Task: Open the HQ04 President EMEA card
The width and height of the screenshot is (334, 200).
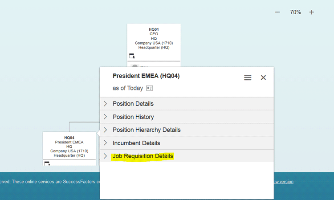Action: coord(69,147)
